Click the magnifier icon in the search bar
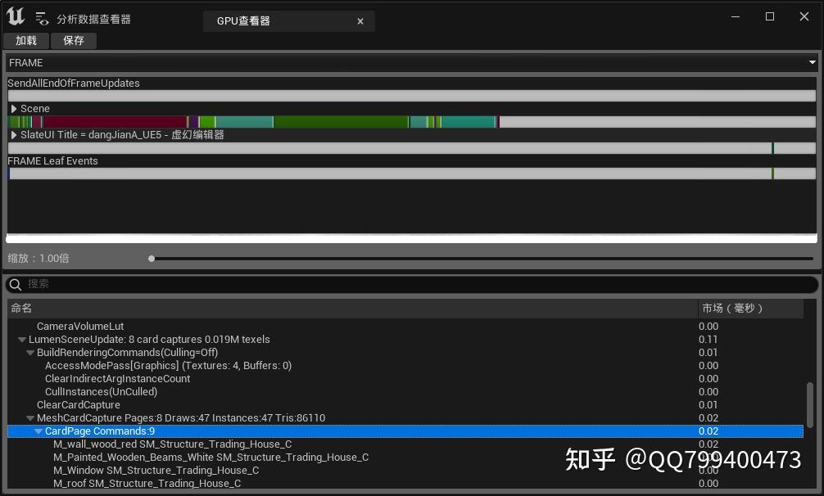This screenshot has width=824, height=496. [15, 285]
